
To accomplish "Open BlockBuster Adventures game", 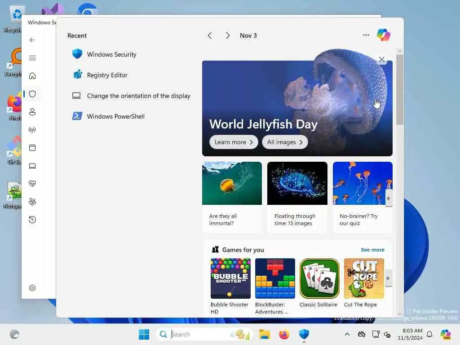I will click(275, 286).
